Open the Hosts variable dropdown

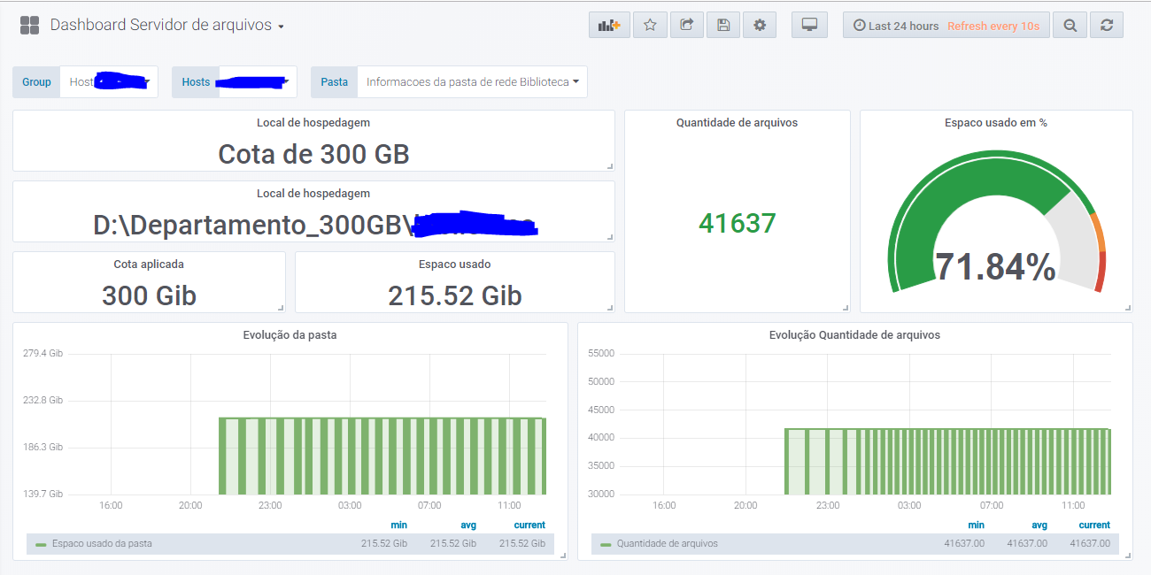[258, 81]
